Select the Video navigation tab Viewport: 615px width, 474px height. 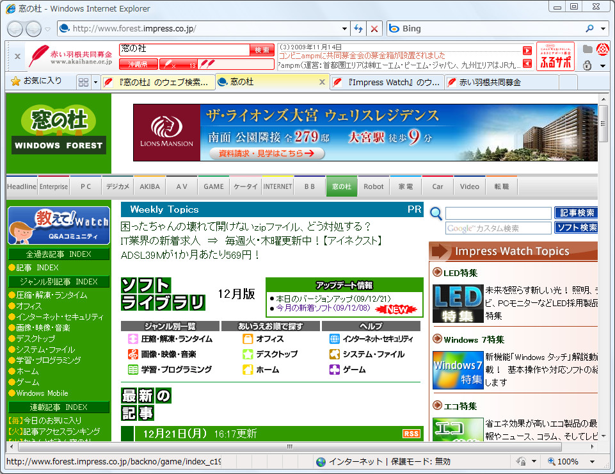click(x=470, y=186)
